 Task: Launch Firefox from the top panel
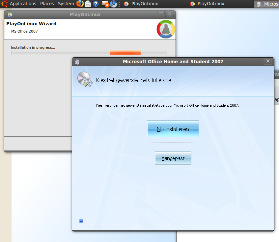pyautogui.click(x=80, y=4)
